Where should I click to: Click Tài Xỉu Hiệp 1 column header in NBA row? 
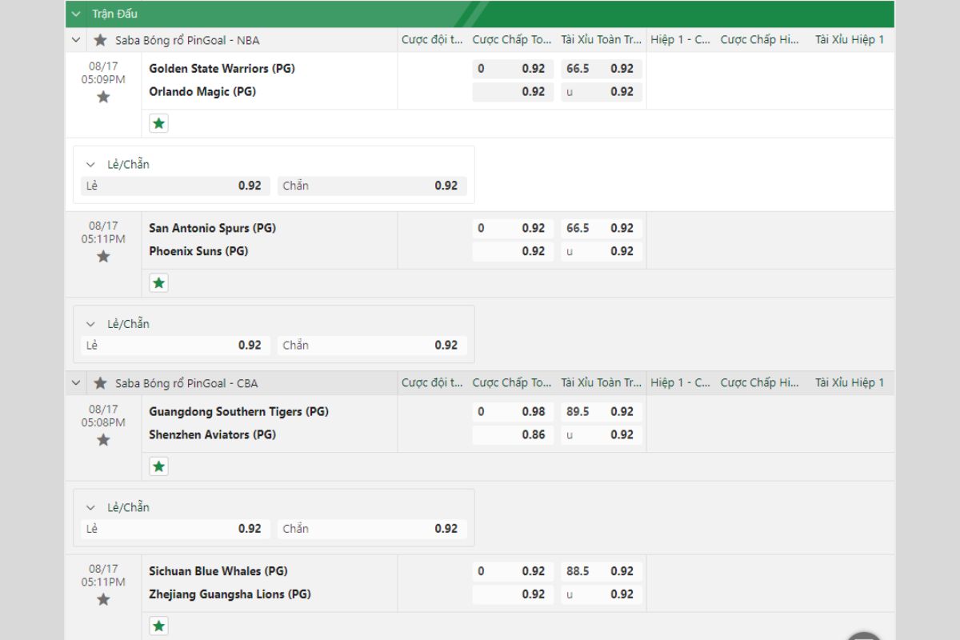pyautogui.click(x=850, y=40)
